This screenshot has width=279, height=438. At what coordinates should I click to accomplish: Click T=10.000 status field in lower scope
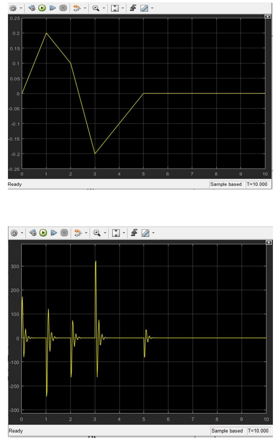pyautogui.click(x=258, y=431)
